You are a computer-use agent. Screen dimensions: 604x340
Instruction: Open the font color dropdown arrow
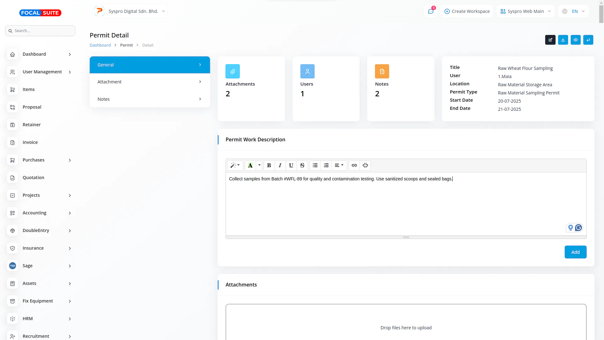(260, 165)
